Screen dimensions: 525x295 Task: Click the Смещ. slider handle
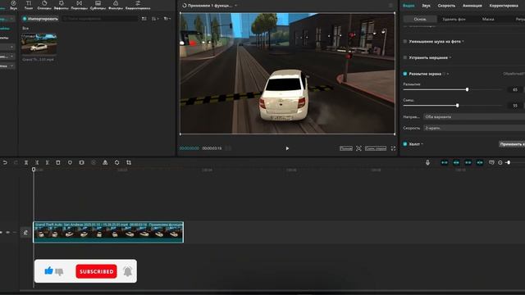[458, 106]
